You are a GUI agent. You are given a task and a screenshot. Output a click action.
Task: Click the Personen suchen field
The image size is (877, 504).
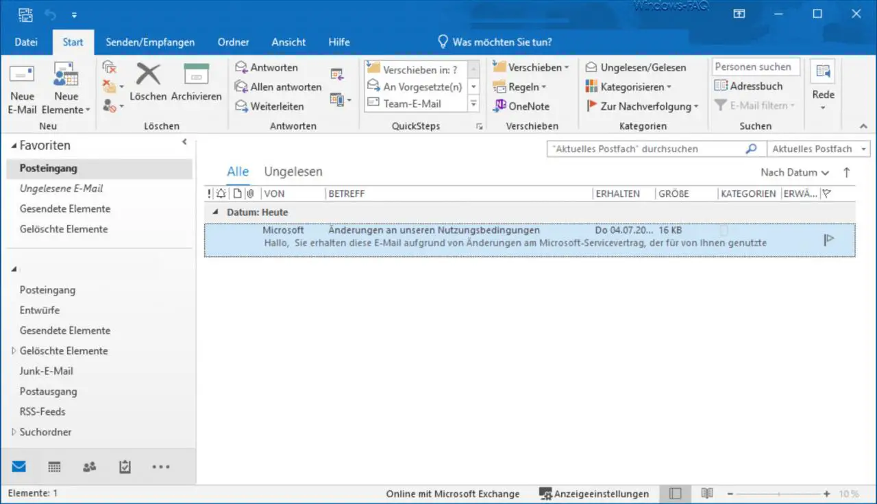[x=756, y=67]
